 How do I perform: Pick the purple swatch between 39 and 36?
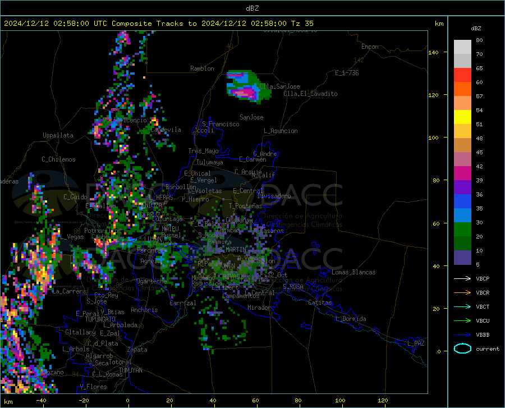pyautogui.click(x=462, y=187)
